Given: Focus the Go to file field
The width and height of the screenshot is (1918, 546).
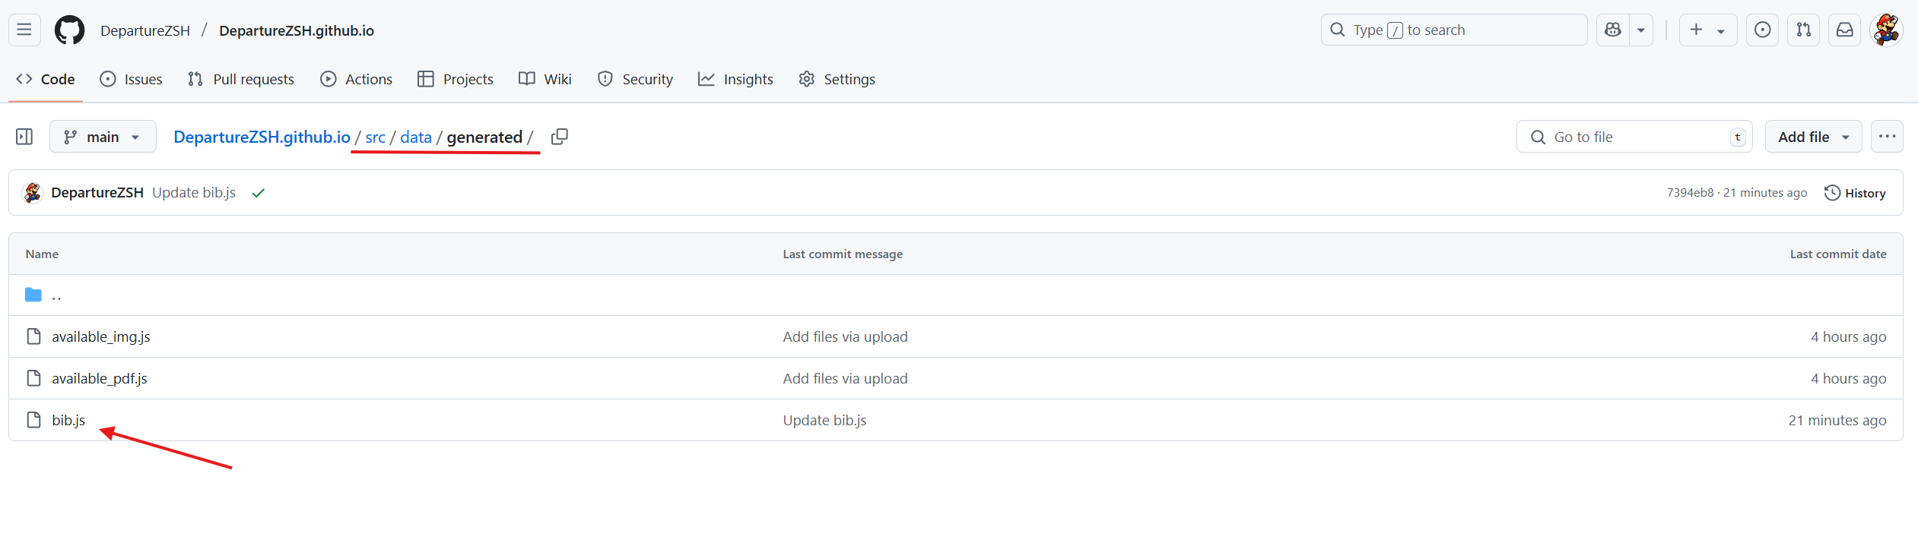Looking at the screenshot, I should coord(1634,137).
